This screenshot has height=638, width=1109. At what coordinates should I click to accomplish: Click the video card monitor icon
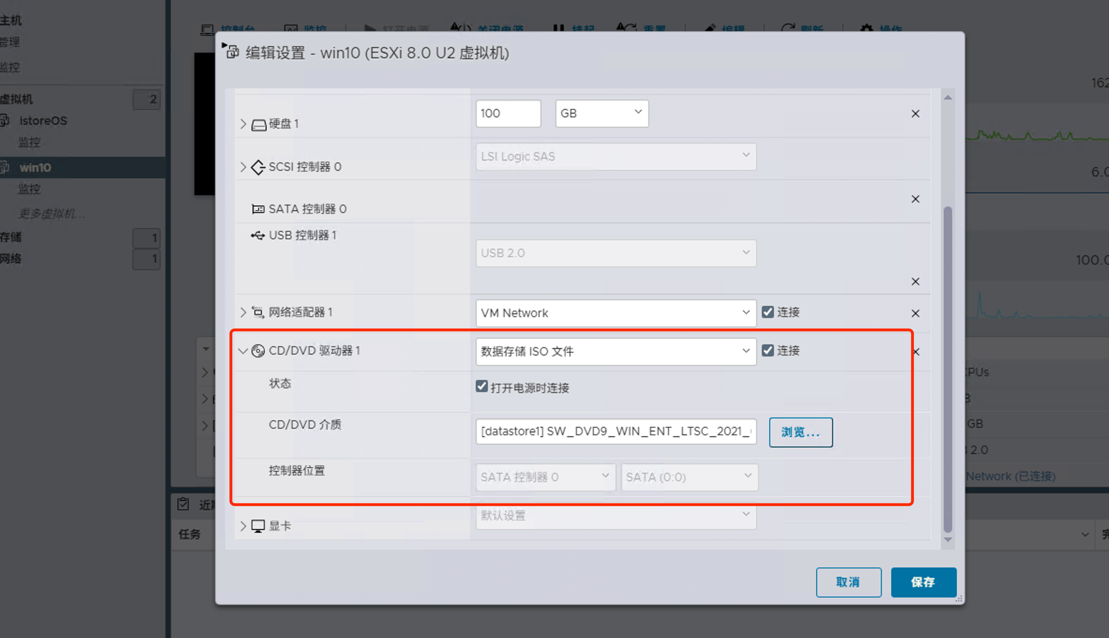(x=258, y=526)
